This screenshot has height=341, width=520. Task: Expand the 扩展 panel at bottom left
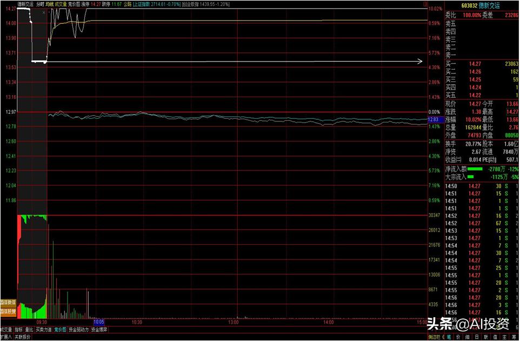coord(6,337)
